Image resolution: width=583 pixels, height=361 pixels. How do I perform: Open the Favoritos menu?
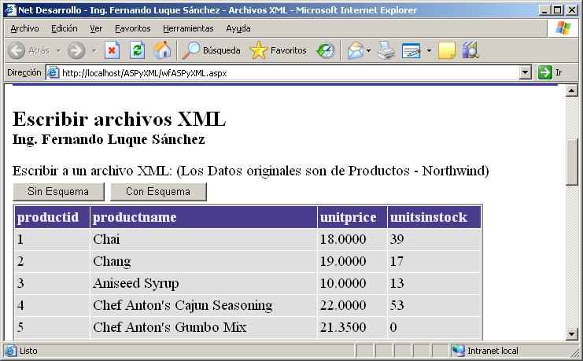tap(132, 28)
